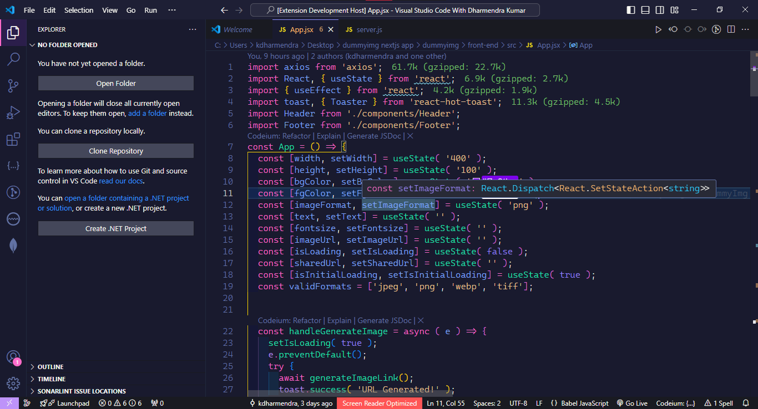
Task: Open the Run and Debug view
Action: click(x=13, y=113)
